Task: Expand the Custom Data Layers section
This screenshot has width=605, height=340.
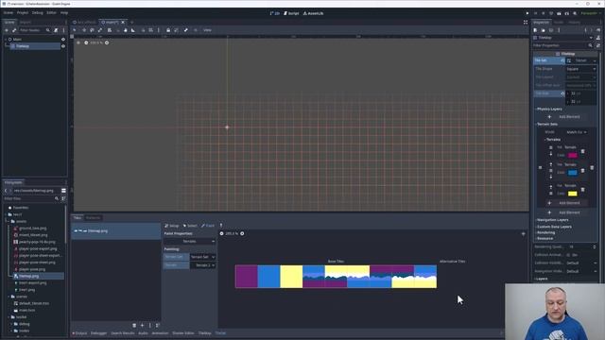Action: tap(554, 227)
